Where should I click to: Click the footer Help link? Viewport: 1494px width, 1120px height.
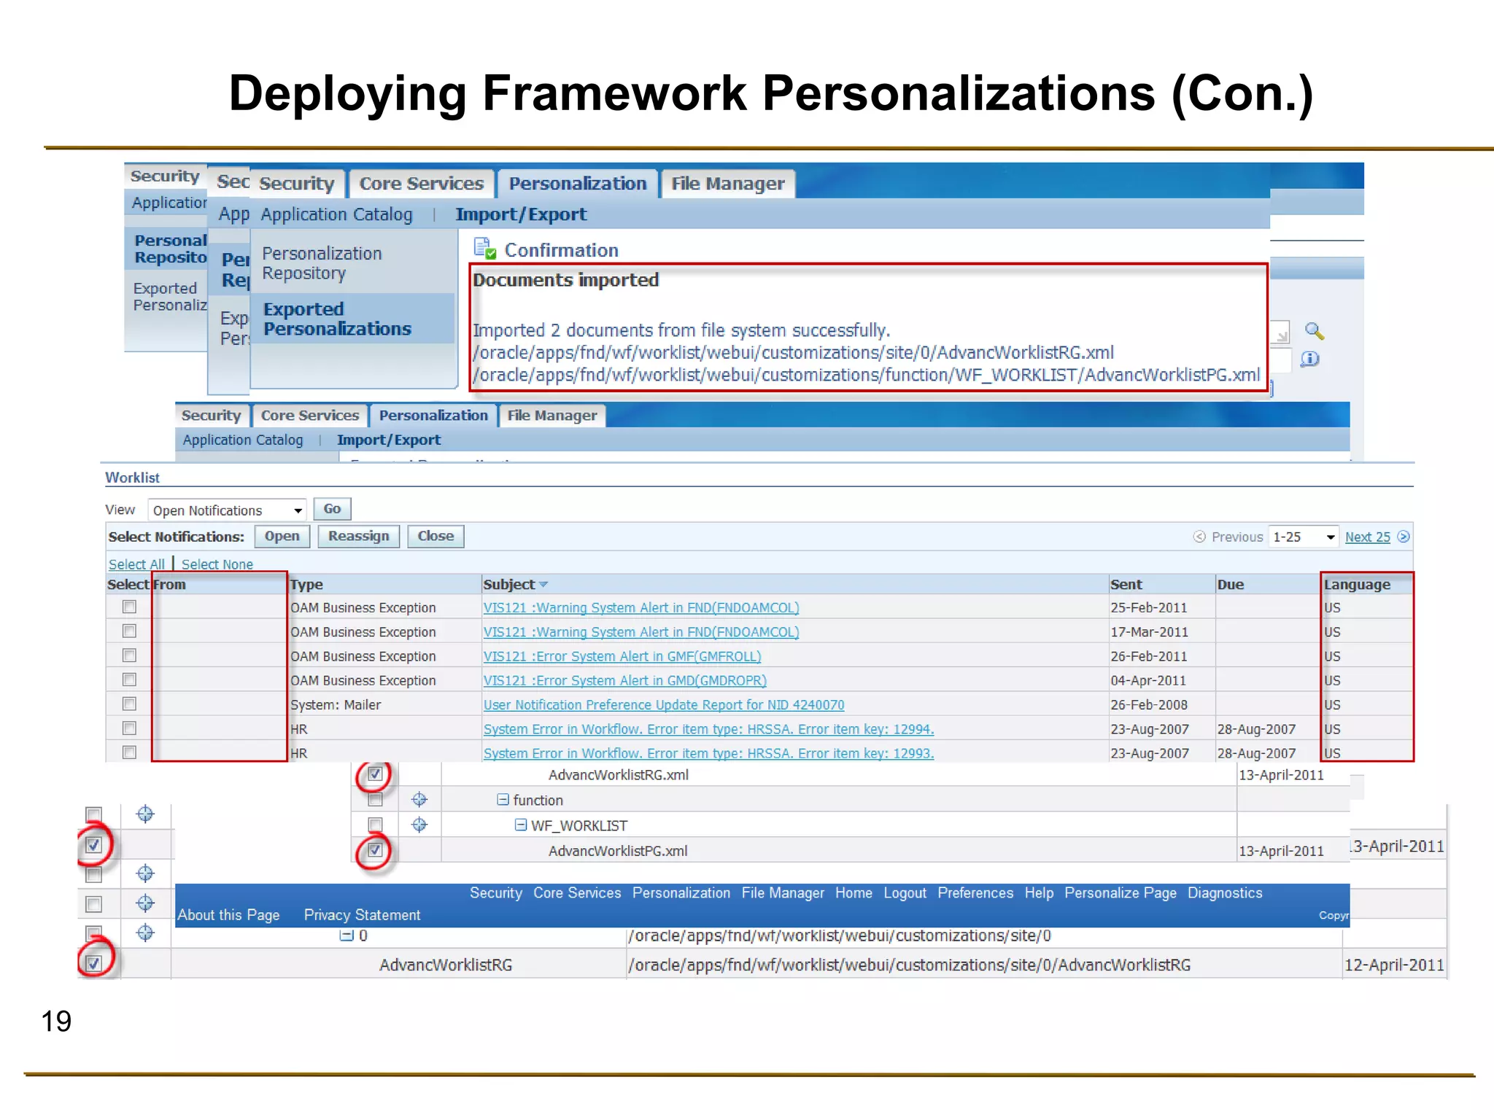pos(1039,893)
